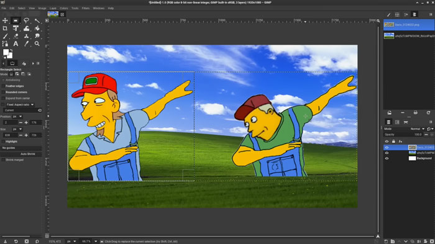Viewport: 435px width, 244px height.
Task: Switch to the Paths dock tab
Action: [406, 122]
